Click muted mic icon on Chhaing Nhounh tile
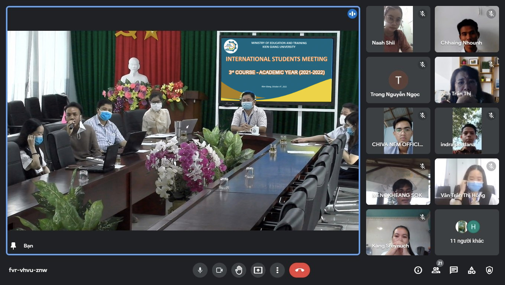The image size is (505, 285). (491, 14)
